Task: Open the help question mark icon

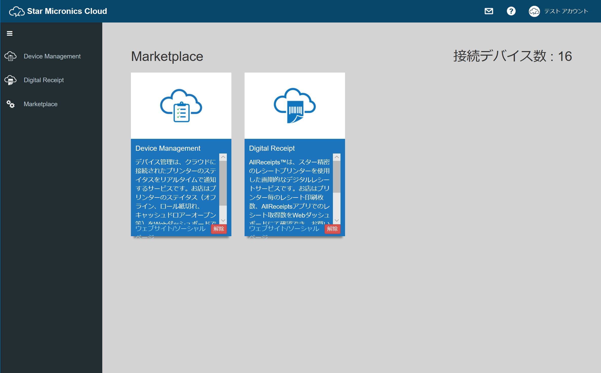Action: [511, 11]
